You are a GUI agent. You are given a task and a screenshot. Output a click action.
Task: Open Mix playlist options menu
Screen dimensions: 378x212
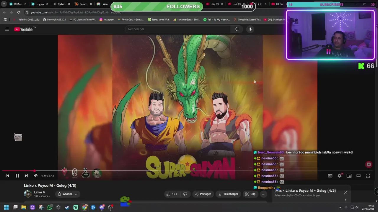346,201
